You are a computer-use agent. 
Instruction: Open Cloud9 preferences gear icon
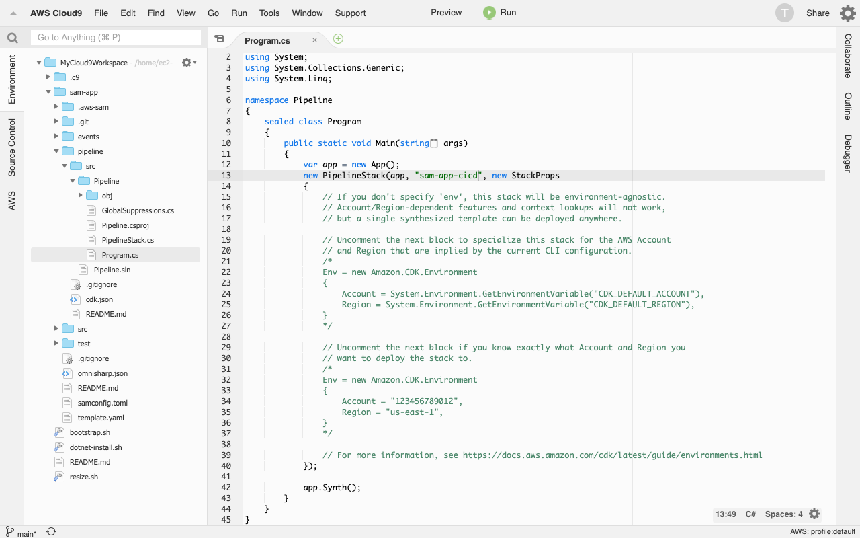(x=848, y=13)
